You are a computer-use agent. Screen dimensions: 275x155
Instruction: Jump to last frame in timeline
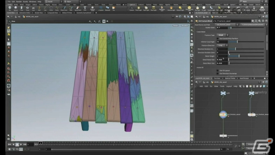25,144
